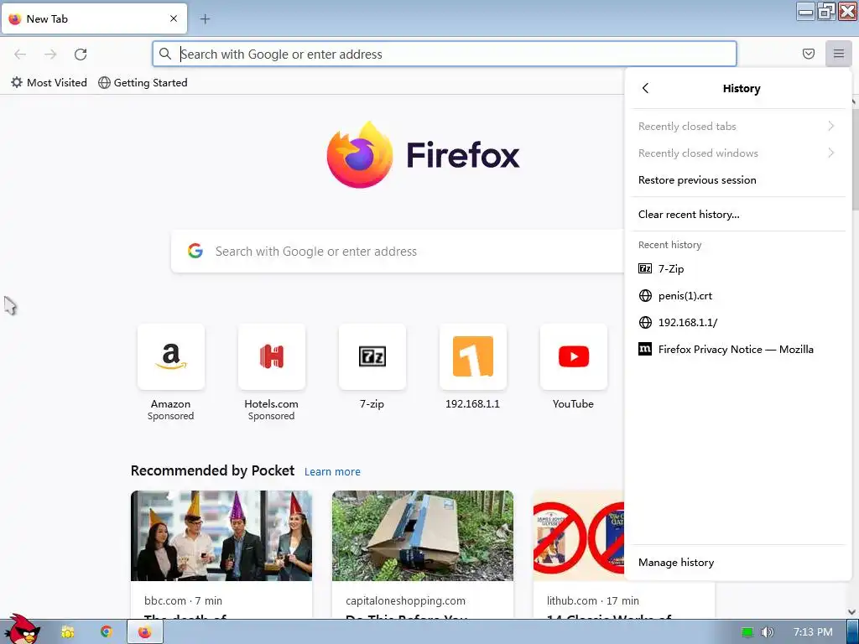859x644 pixels.
Task: Open penis(1).crt history entry
Action: (737, 296)
